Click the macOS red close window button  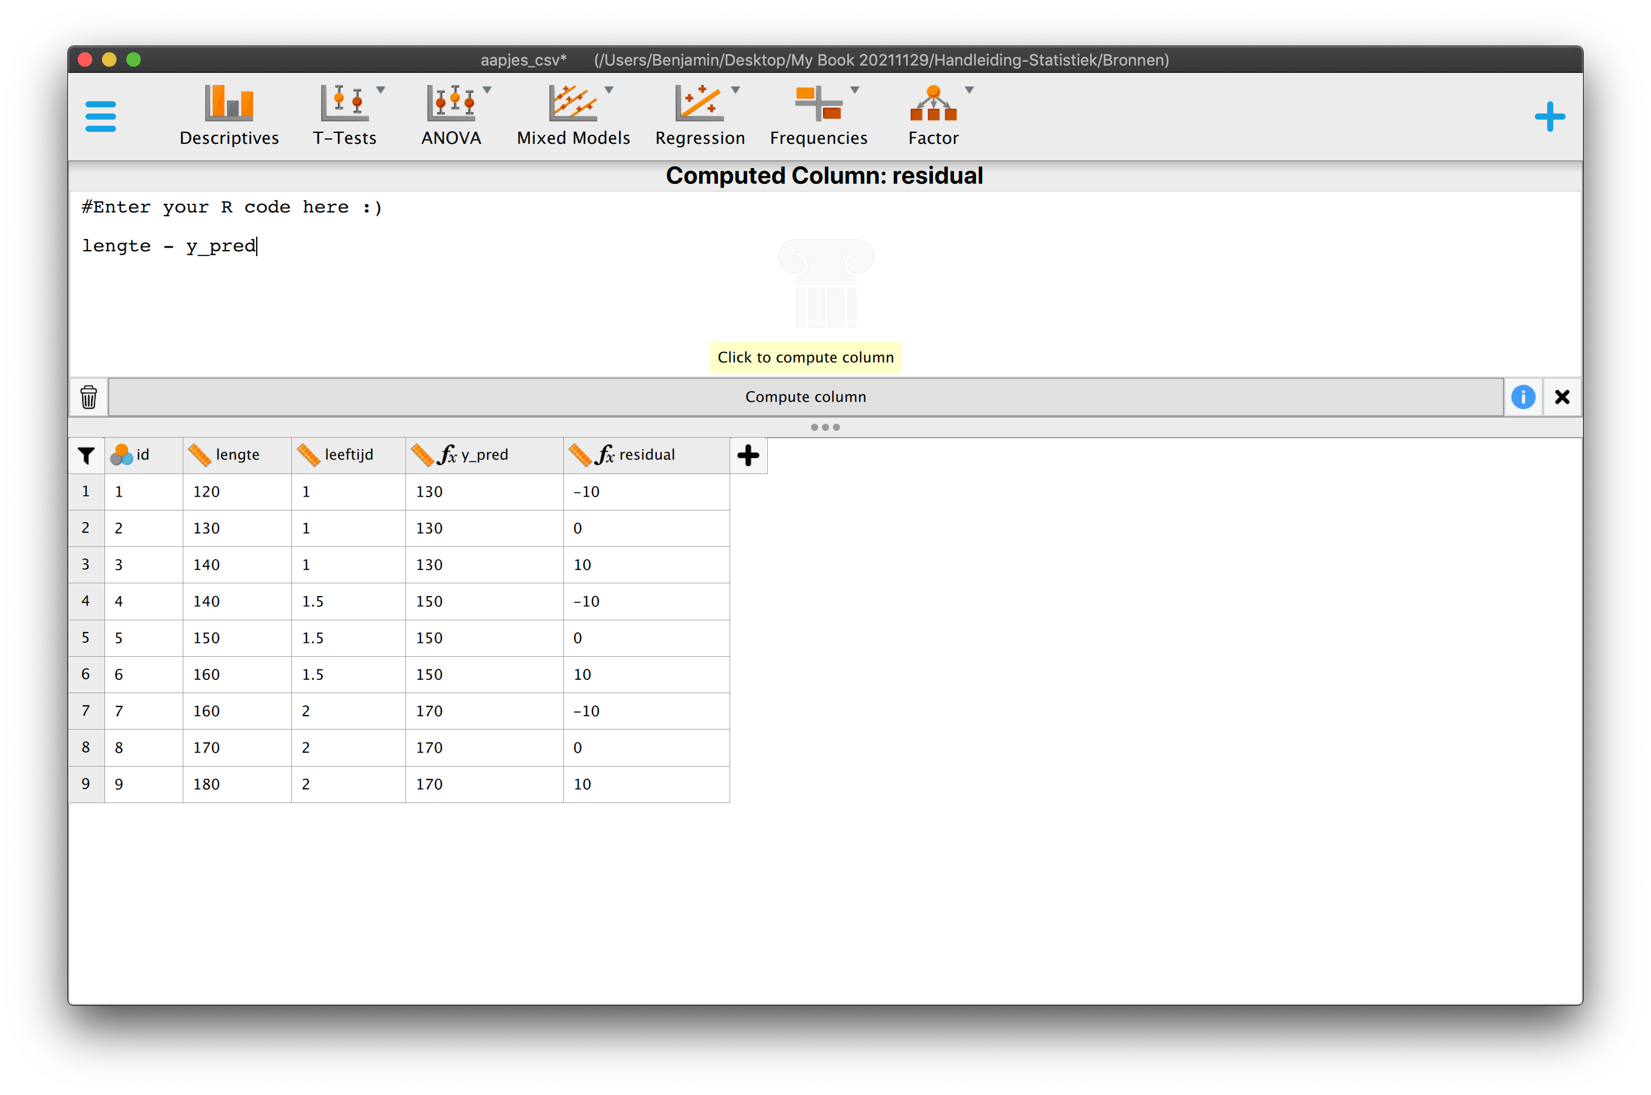tap(85, 59)
